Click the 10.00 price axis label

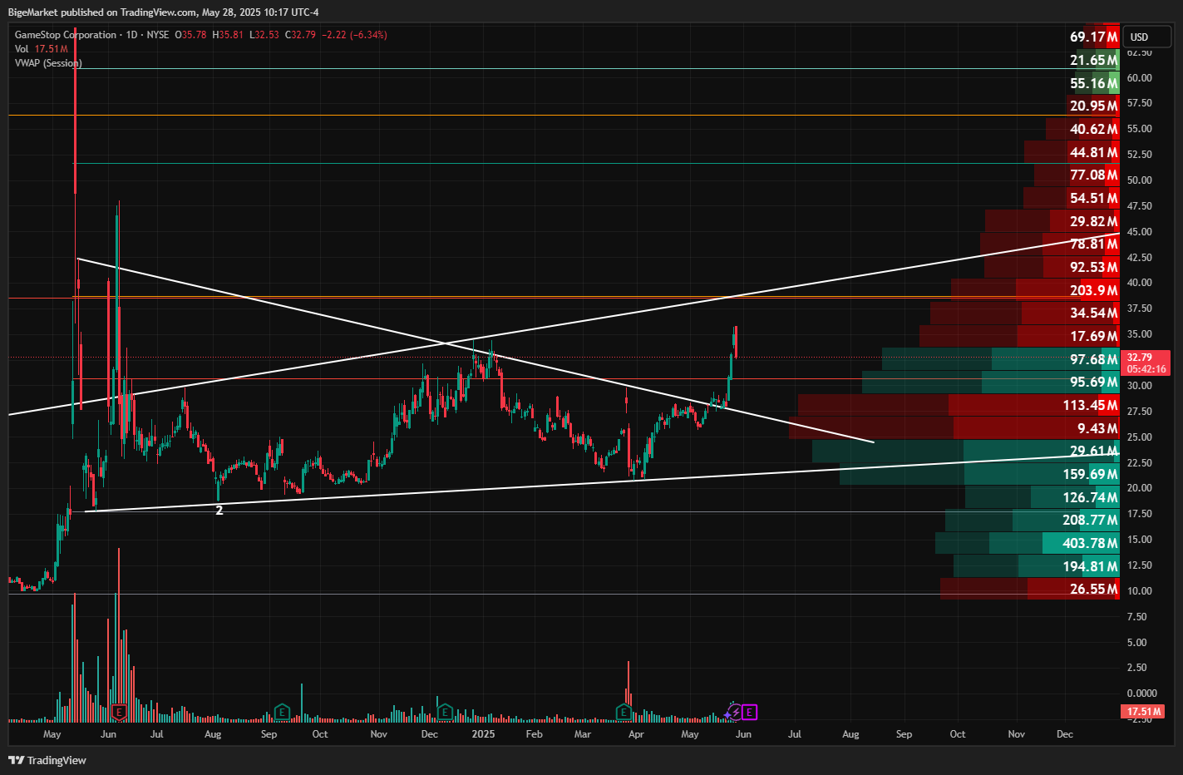1140,591
